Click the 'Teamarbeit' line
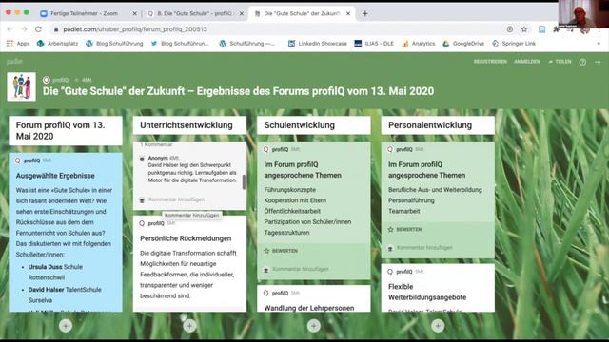Viewport: 609px width, 342px height. [x=403, y=211]
